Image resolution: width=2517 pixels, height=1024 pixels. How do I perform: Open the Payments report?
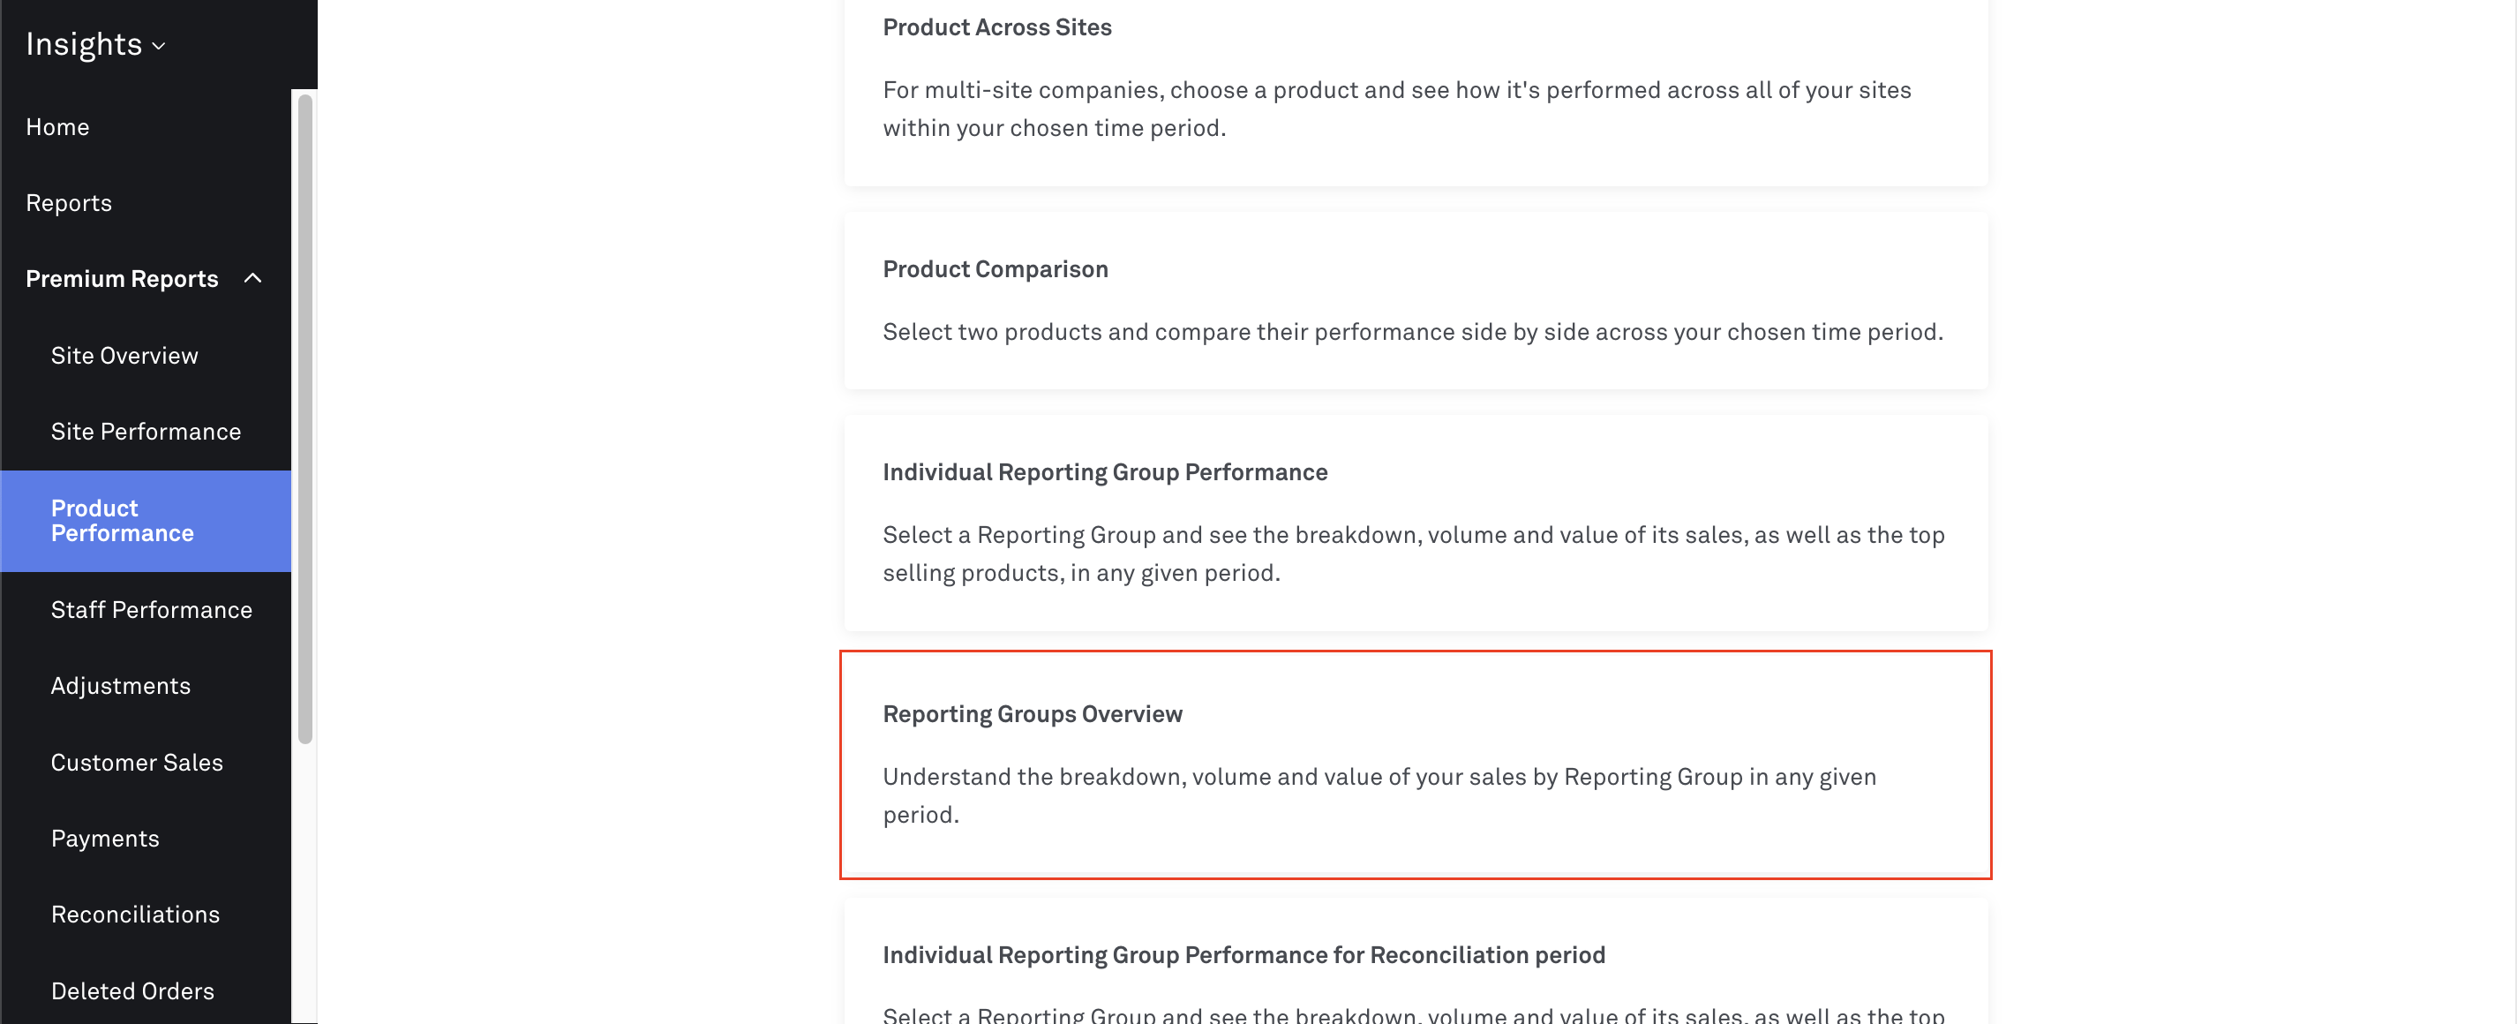(106, 838)
